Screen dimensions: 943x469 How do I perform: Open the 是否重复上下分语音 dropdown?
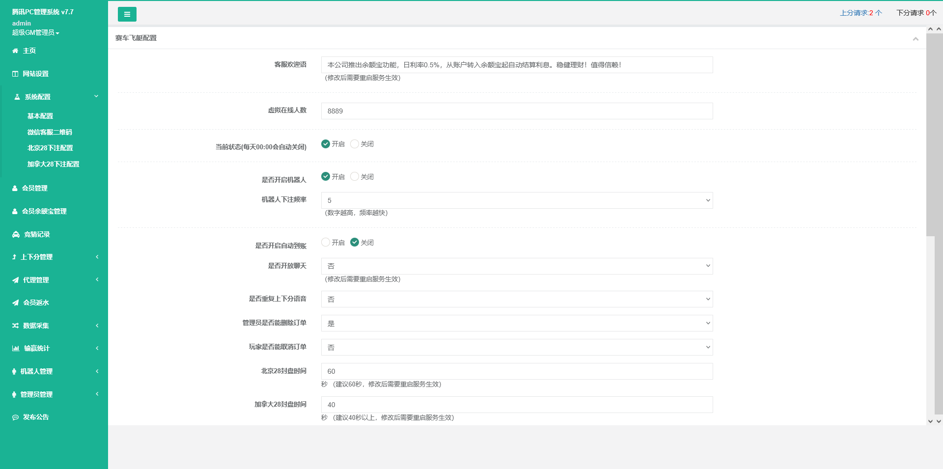[x=517, y=299]
